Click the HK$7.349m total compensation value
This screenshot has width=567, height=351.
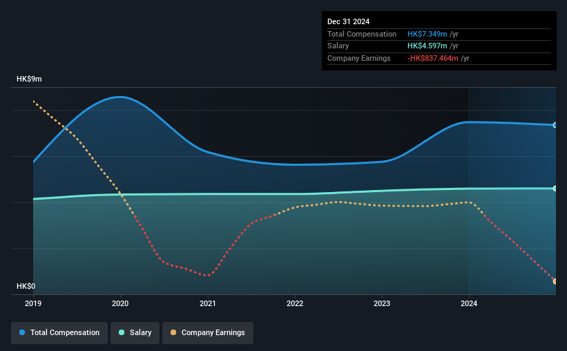coord(427,34)
